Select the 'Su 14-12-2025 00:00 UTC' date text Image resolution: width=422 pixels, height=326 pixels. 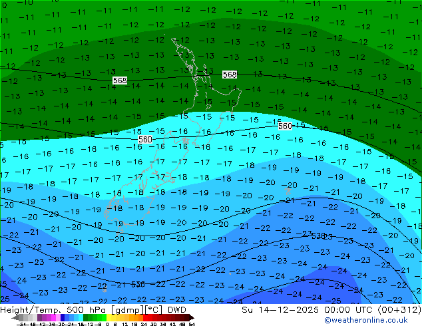(x=308, y=310)
